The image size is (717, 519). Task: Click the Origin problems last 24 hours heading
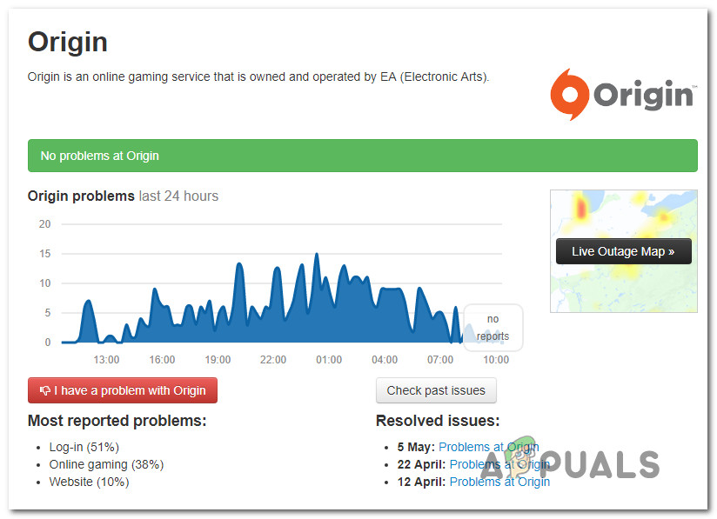(123, 196)
